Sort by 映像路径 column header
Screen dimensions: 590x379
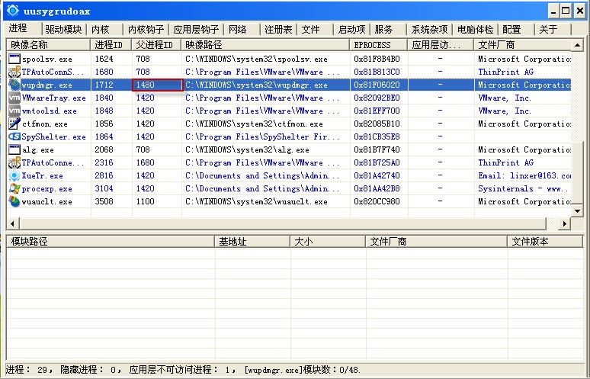coord(265,45)
